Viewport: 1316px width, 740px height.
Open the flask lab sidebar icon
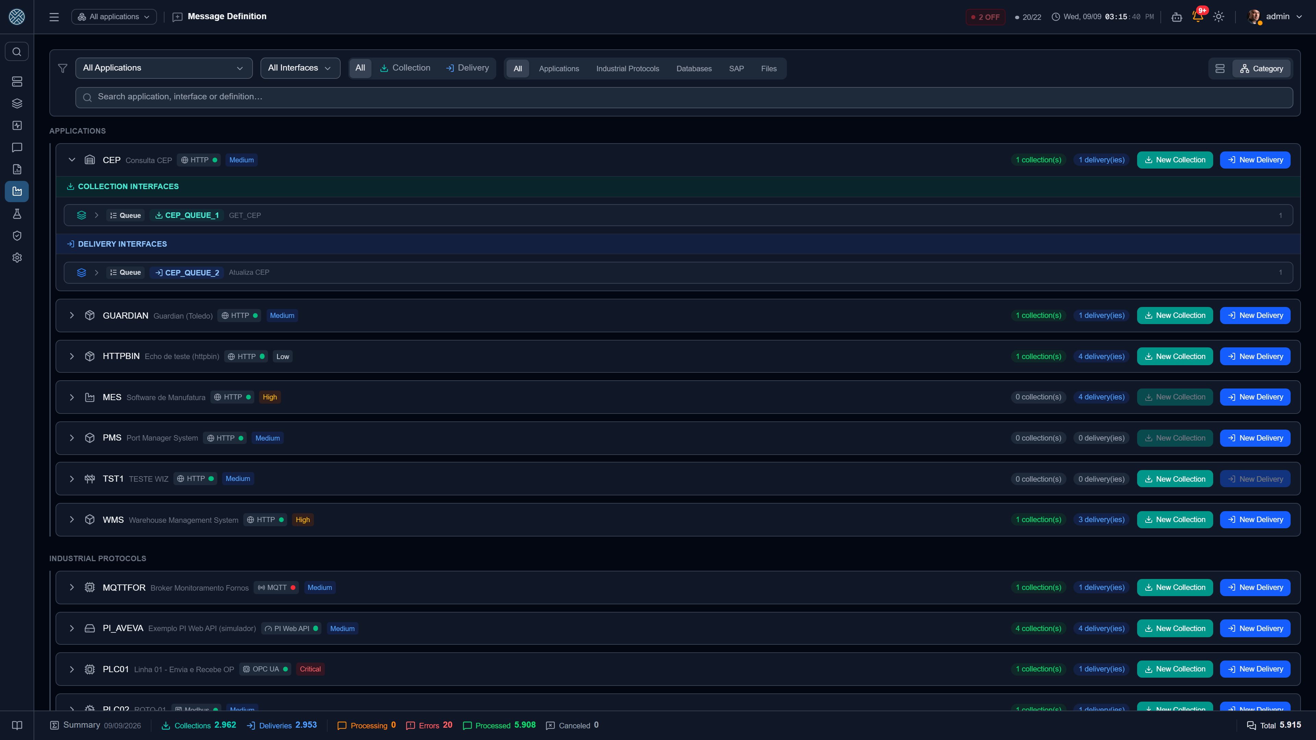point(17,213)
